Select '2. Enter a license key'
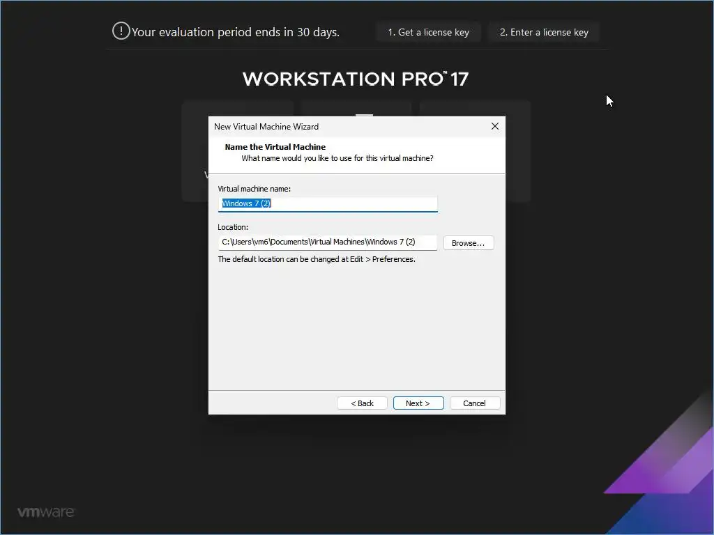714x535 pixels. point(544,32)
